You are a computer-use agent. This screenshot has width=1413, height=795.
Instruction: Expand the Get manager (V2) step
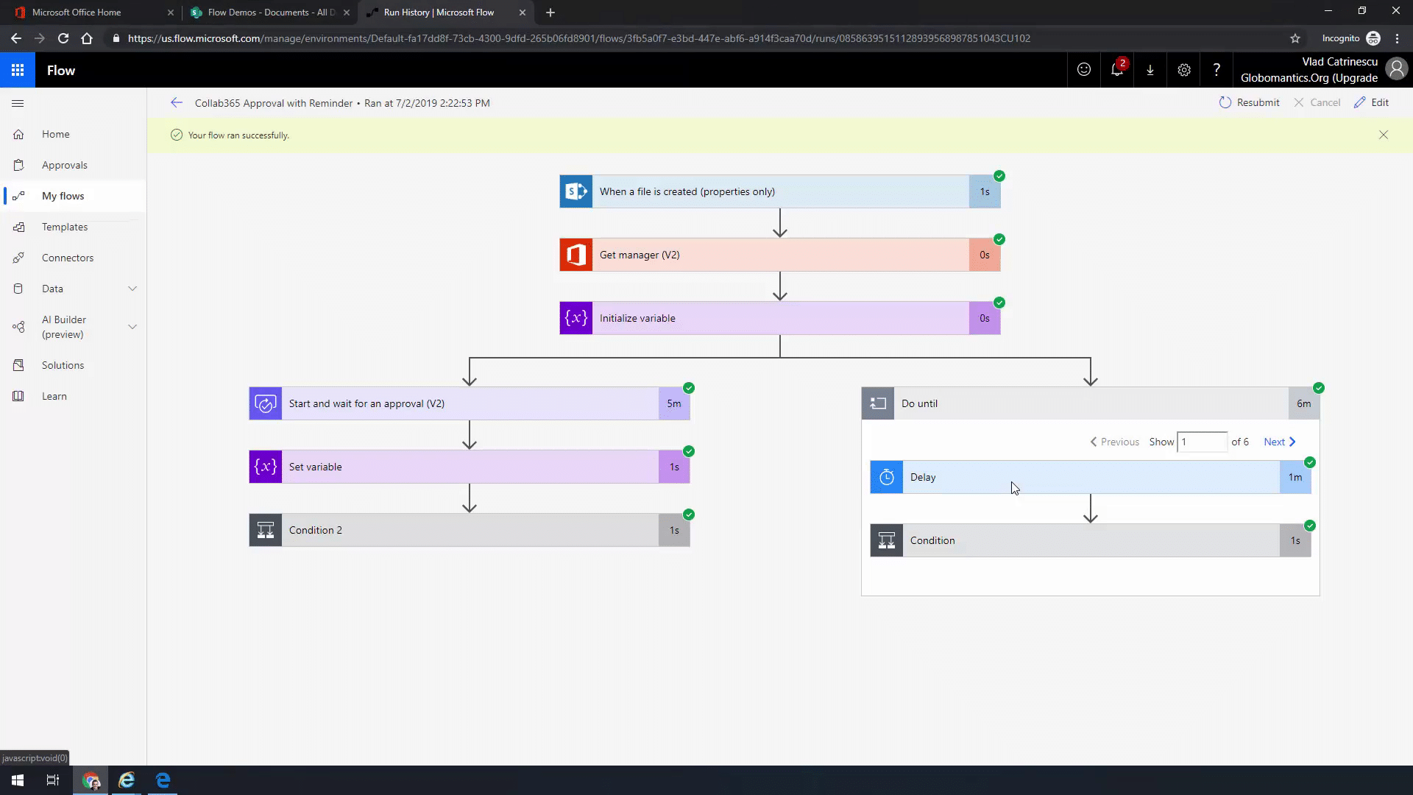click(x=780, y=255)
